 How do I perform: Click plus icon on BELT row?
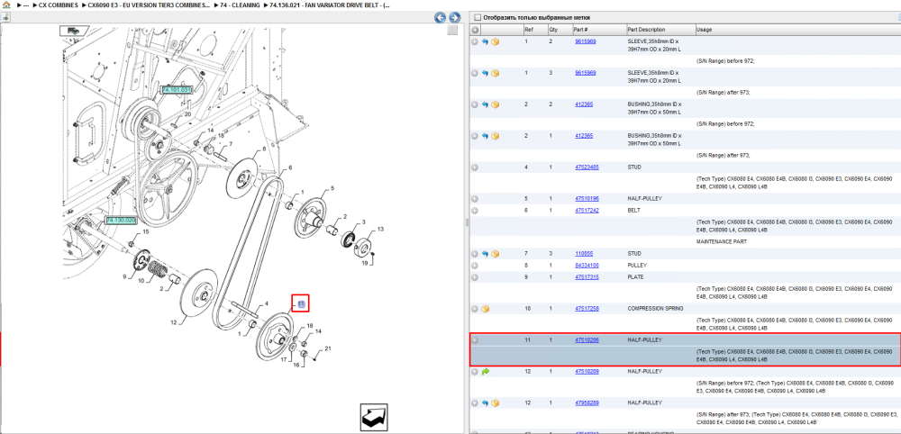(x=475, y=211)
